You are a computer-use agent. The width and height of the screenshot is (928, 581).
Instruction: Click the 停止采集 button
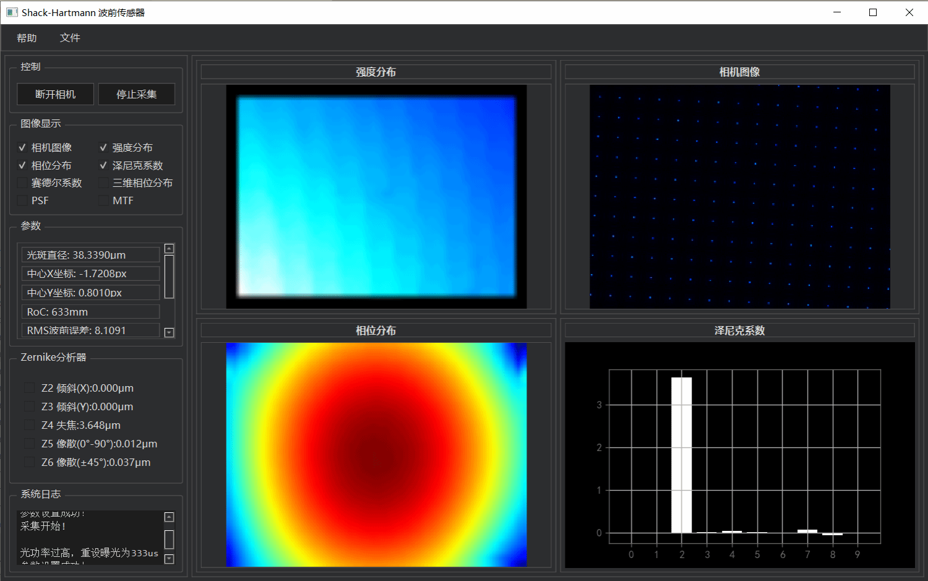[x=137, y=94]
